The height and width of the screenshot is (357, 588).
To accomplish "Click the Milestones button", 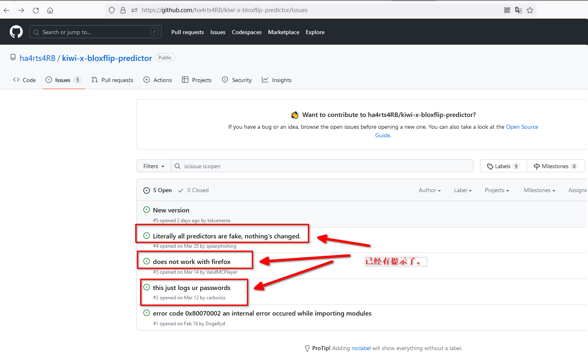I will click(x=555, y=166).
